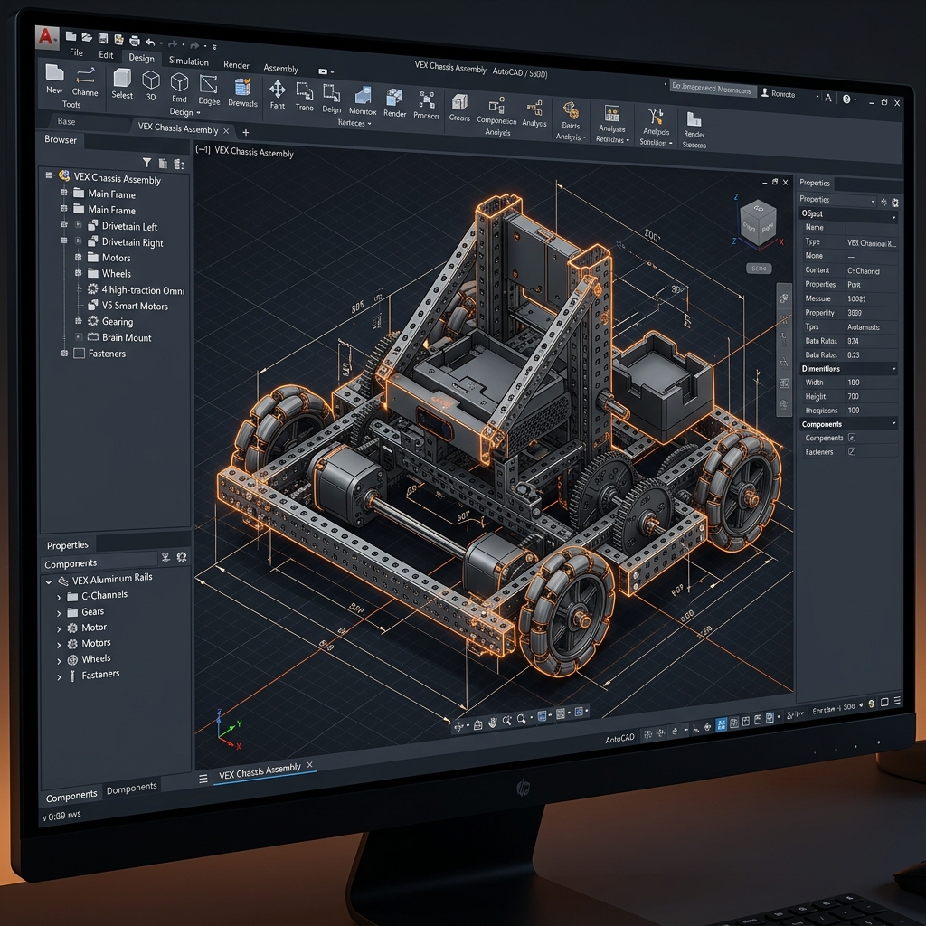Toggle the Fasteners tree checkbox in Browser
This screenshot has width=926, height=926.
[x=80, y=354]
